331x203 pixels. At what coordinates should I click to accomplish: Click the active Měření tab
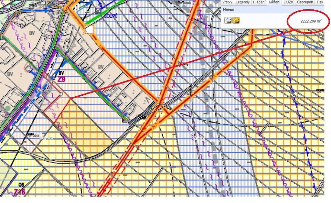pyautogui.click(x=274, y=2)
